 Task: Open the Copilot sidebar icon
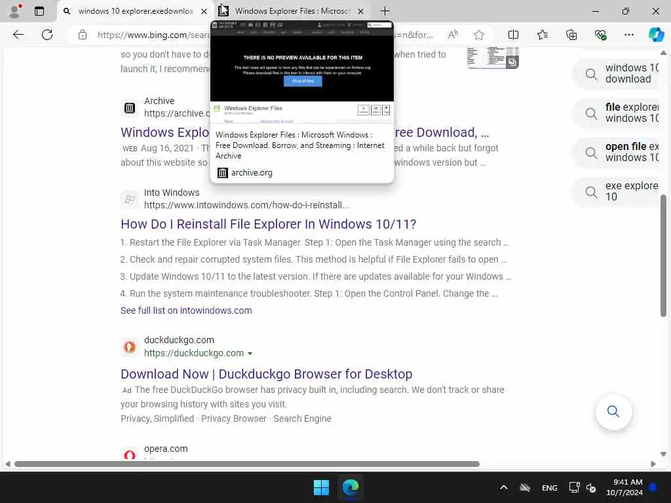click(x=656, y=35)
